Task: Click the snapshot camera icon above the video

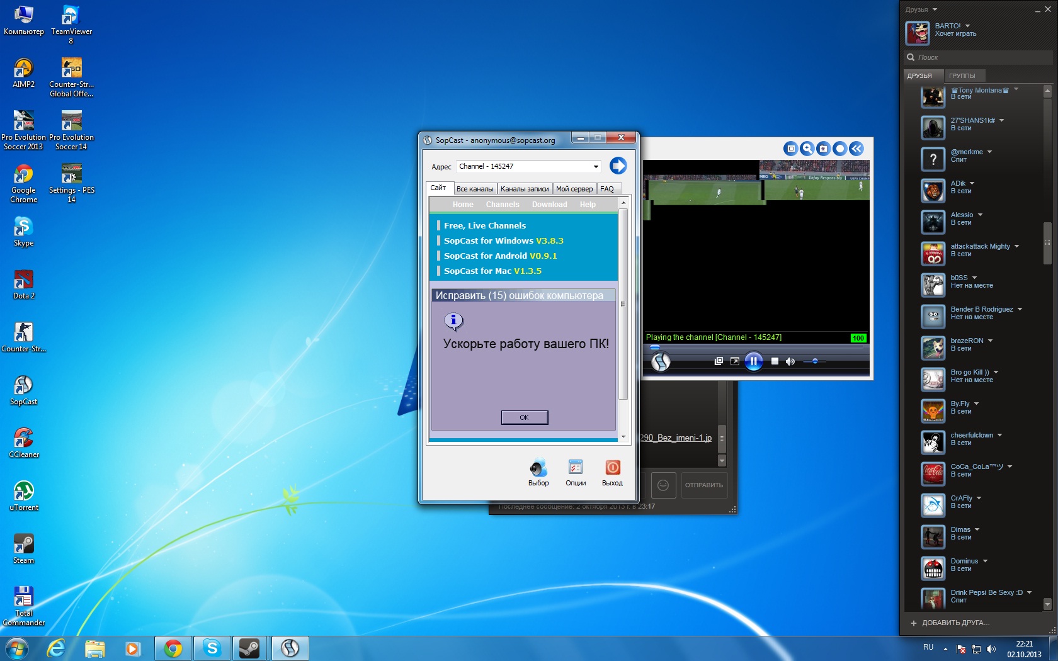Action: tap(823, 149)
